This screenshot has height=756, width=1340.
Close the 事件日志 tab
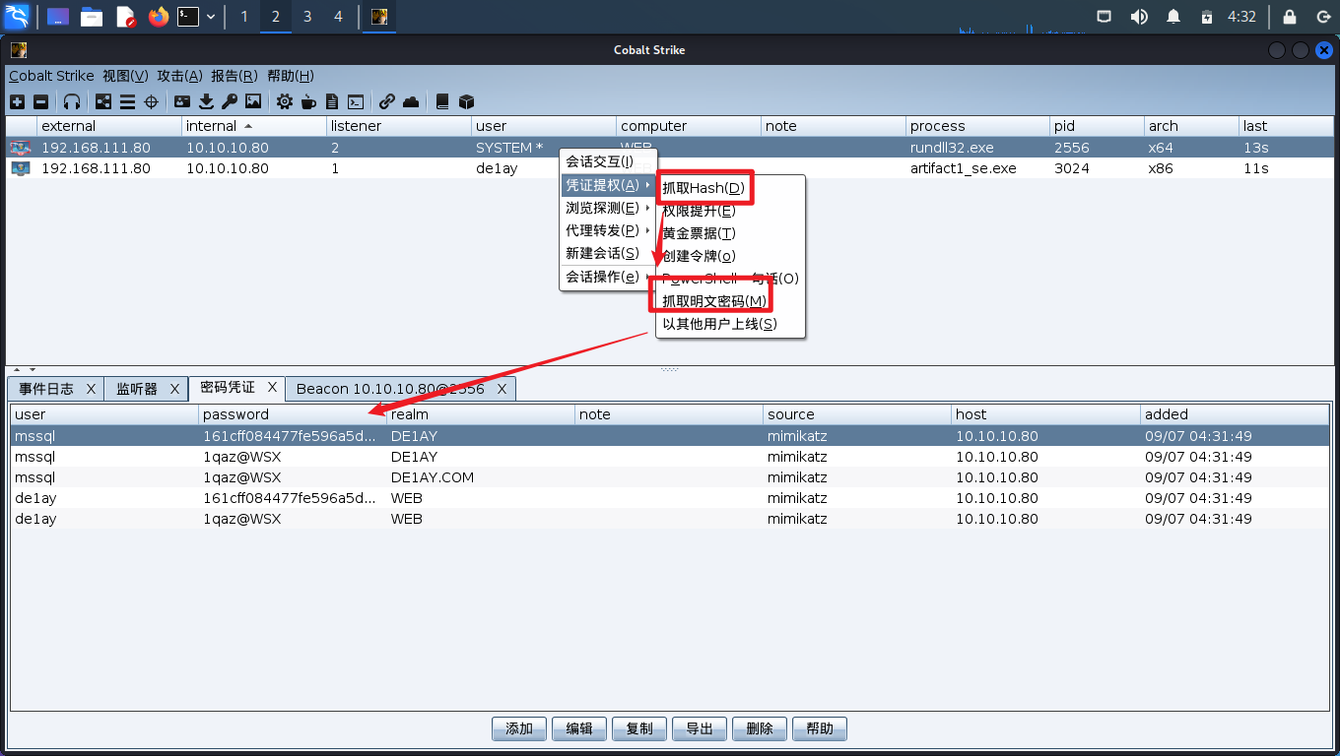91,389
